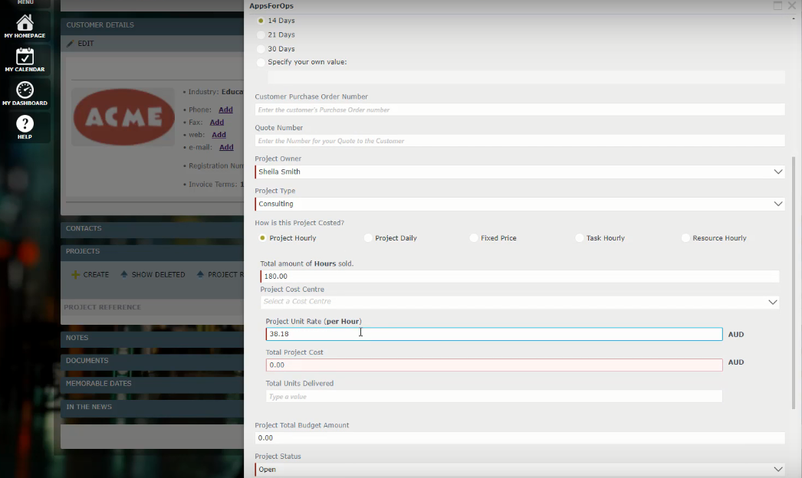802x478 pixels.
Task: Choose Fixed Price costing
Action: tap(474, 237)
